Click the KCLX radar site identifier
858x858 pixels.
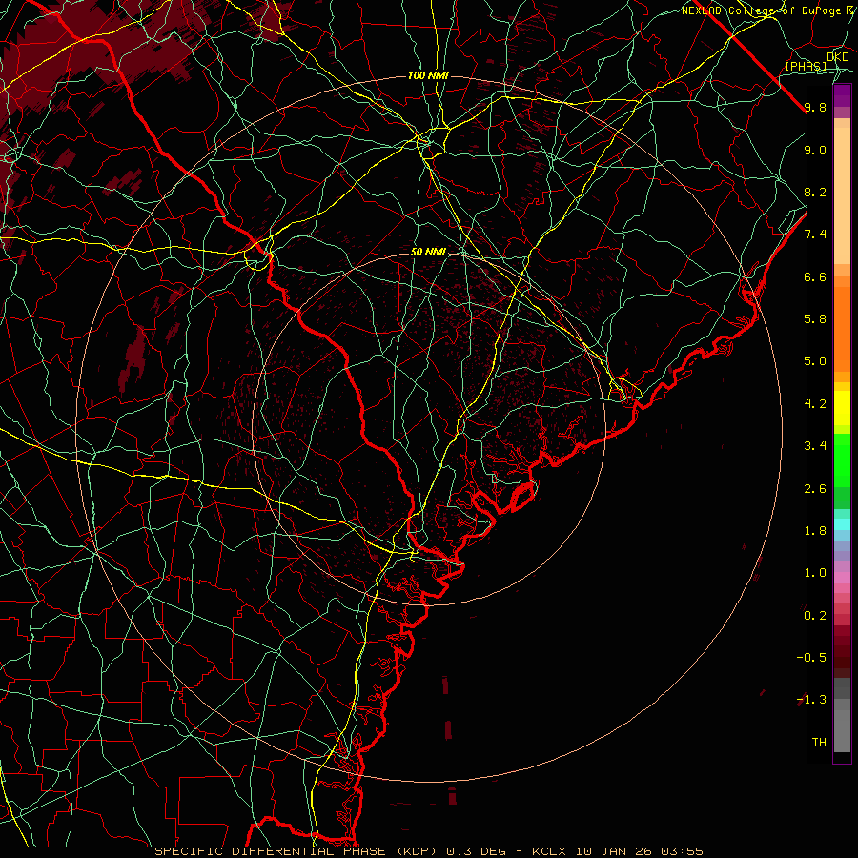point(550,851)
